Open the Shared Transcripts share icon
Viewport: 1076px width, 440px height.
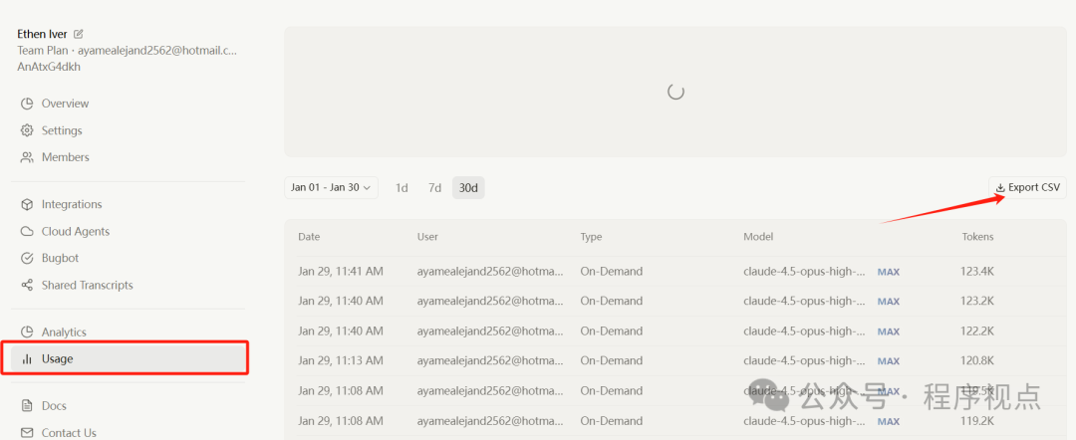coord(27,285)
